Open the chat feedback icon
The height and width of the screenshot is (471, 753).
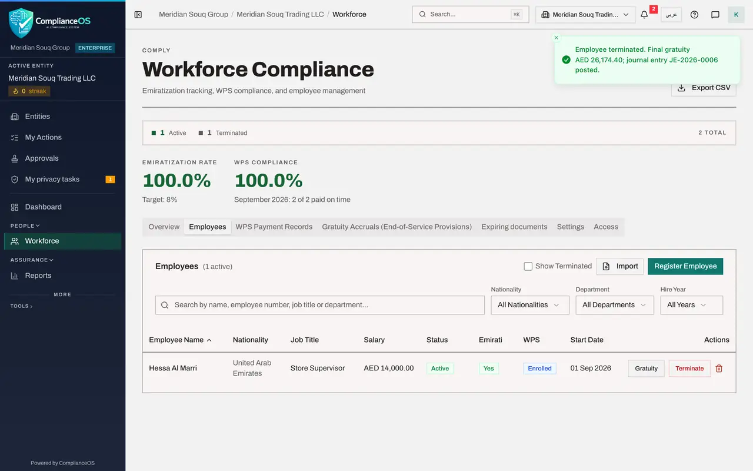715,15
